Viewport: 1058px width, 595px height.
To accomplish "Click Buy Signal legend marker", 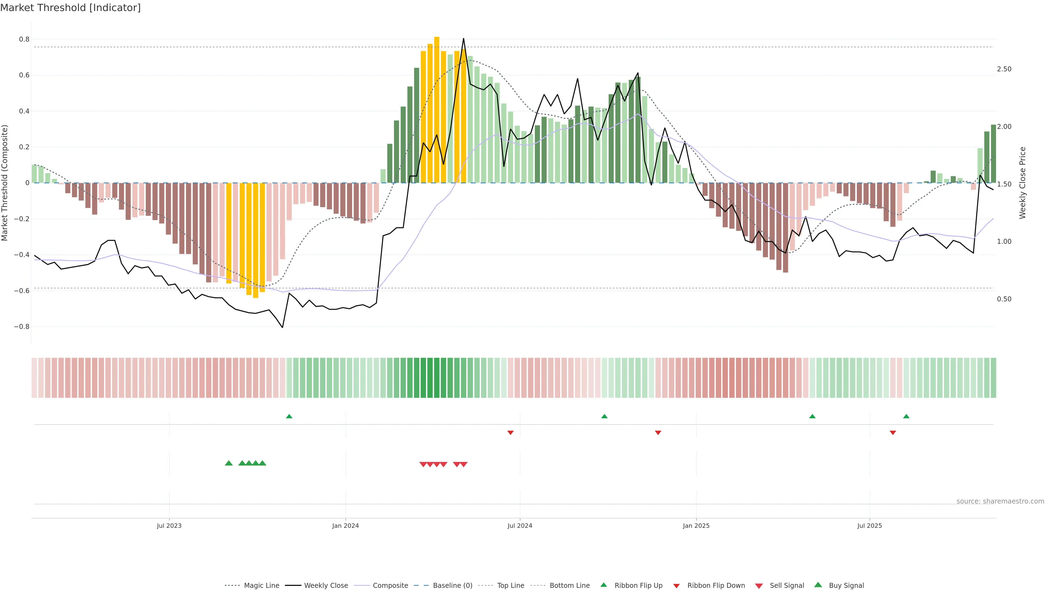I will coord(818,585).
